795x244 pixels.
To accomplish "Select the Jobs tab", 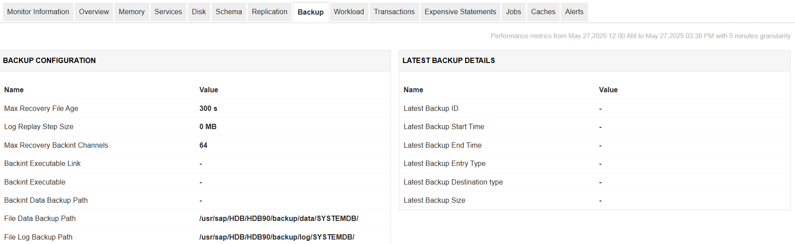I will [x=513, y=12].
